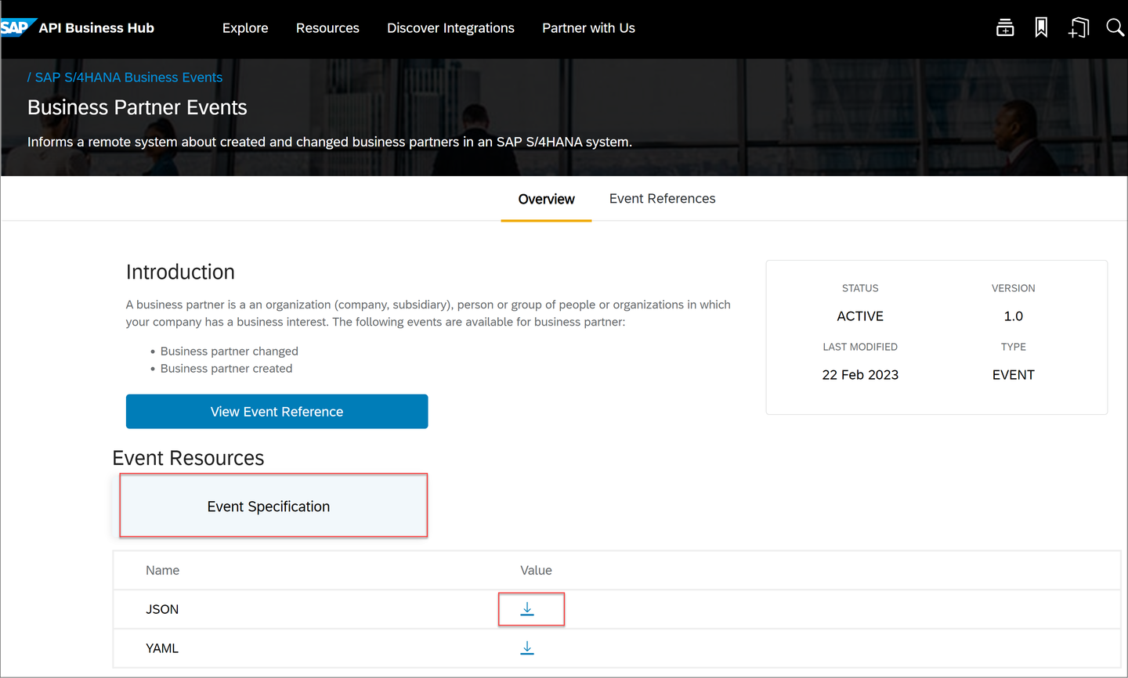Viewport: 1128px width, 678px height.
Task: Click the ACTIVE status value
Action: (860, 316)
